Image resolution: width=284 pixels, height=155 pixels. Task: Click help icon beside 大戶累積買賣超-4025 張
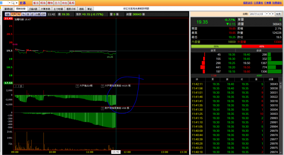pos(102,86)
